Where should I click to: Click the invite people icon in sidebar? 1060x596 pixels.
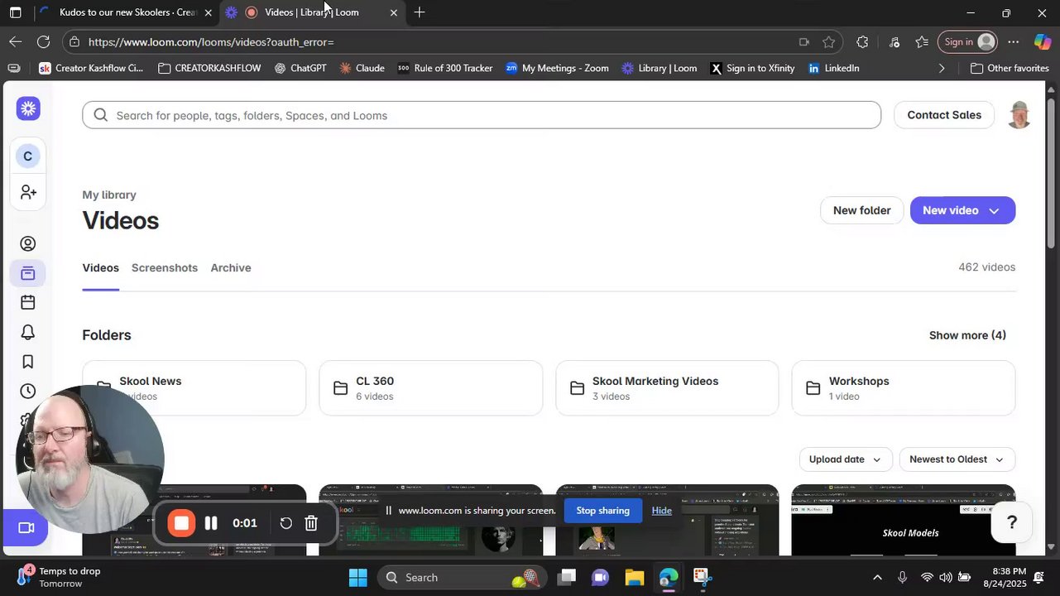click(x=28, y=192)
